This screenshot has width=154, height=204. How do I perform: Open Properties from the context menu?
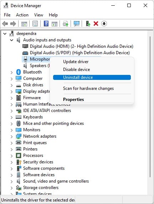[73, 100]
